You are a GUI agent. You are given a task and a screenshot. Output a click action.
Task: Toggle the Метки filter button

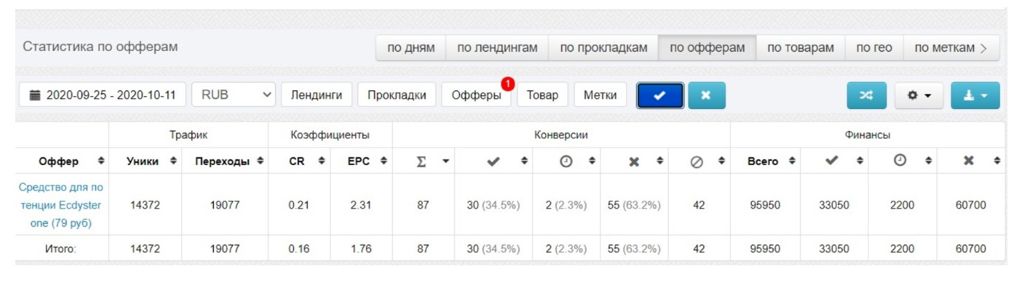tap(600, 95)
